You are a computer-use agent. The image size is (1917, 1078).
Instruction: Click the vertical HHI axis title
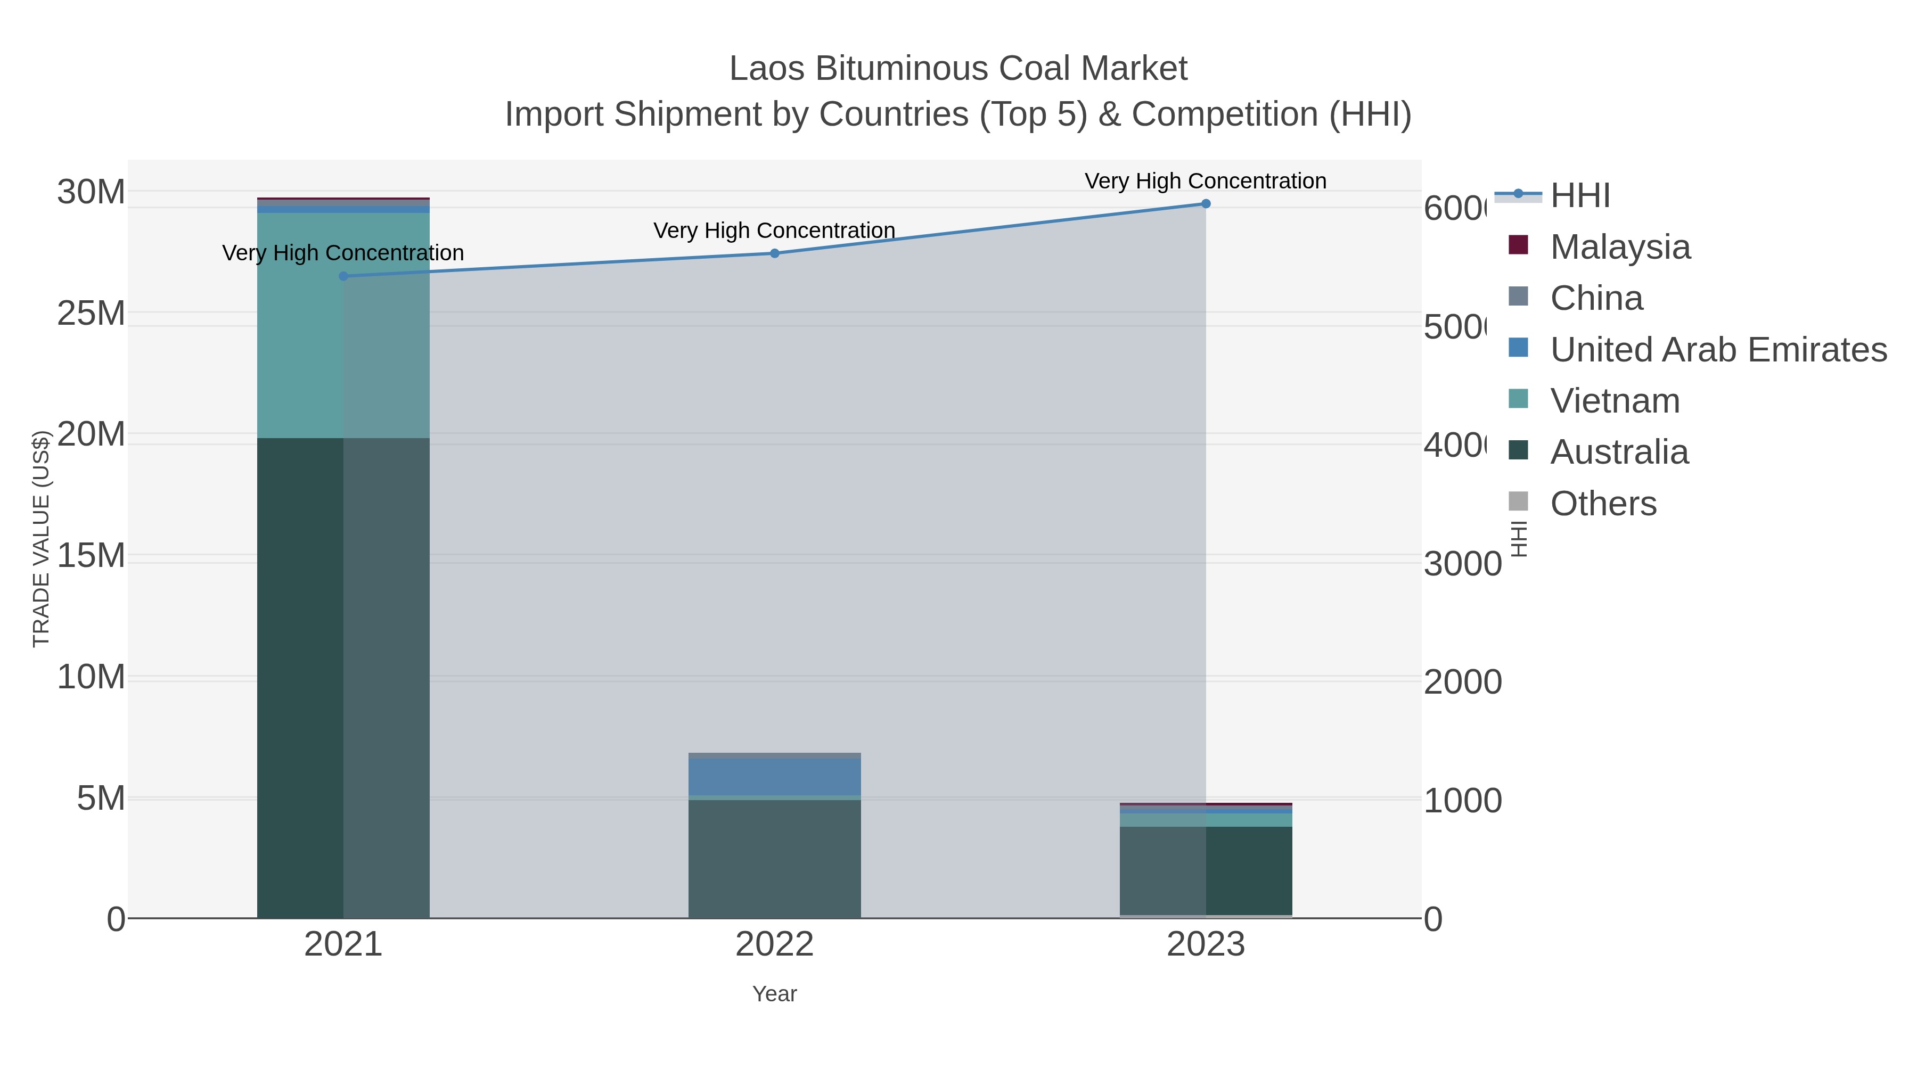click(1519, 539)
